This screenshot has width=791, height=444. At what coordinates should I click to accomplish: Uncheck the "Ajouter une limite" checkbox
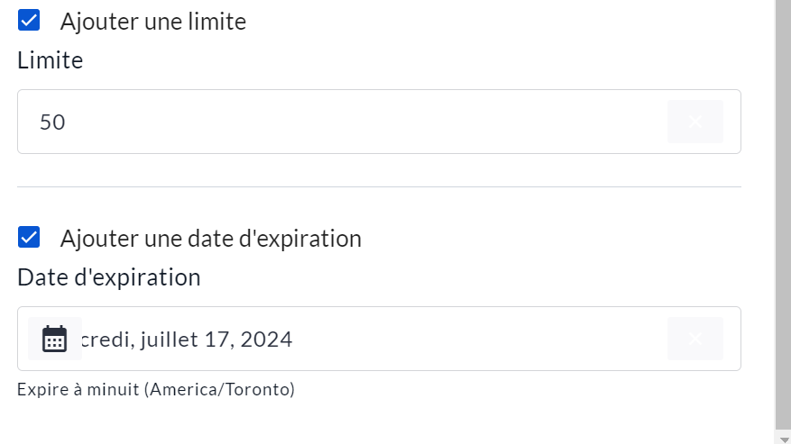point(29,21)
